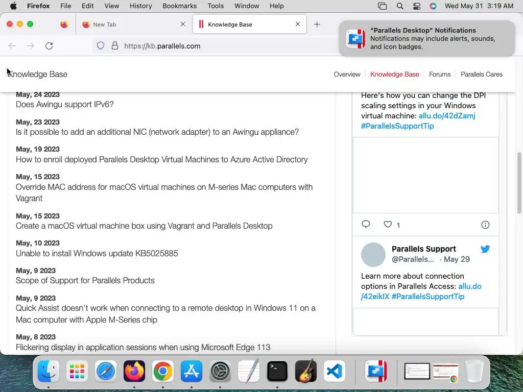
Task: Click the tweet info circle icon
Action: (x=485, y=225)
